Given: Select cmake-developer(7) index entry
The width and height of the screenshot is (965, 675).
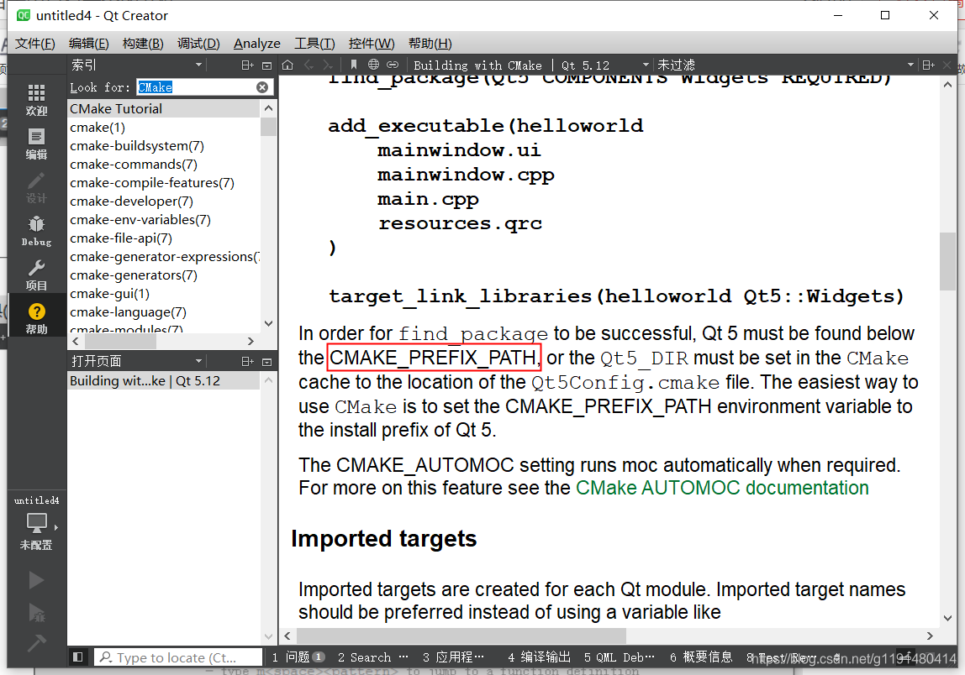Looking at the screenshot, I should [164, 201].
